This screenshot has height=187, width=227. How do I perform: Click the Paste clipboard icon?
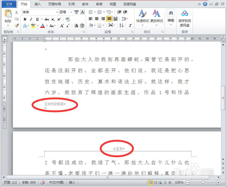click(8, 13)
